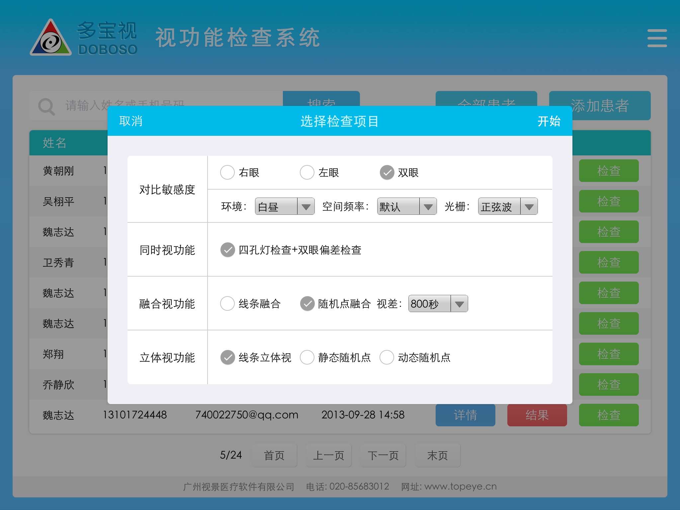
Task: Click the email 740022750@qq.com
Action: 247,415
